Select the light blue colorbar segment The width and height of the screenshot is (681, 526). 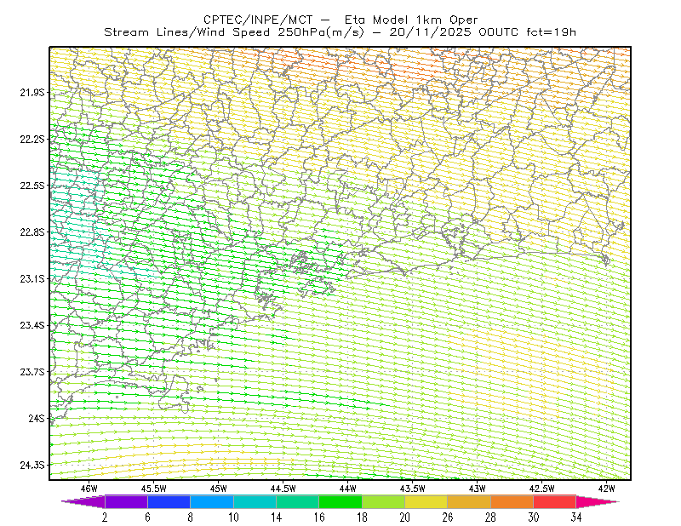tap(212, 501)
